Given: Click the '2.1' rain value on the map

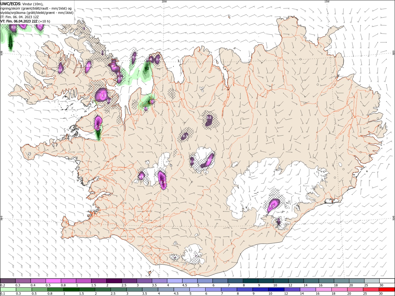Looking at the screenshot, I should (10, 46).
